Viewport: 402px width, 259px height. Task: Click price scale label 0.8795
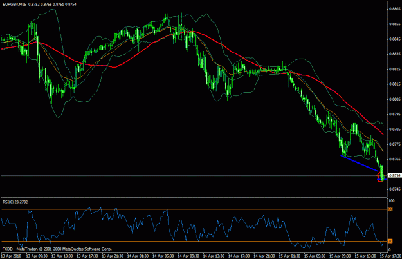tap(395, 114)
